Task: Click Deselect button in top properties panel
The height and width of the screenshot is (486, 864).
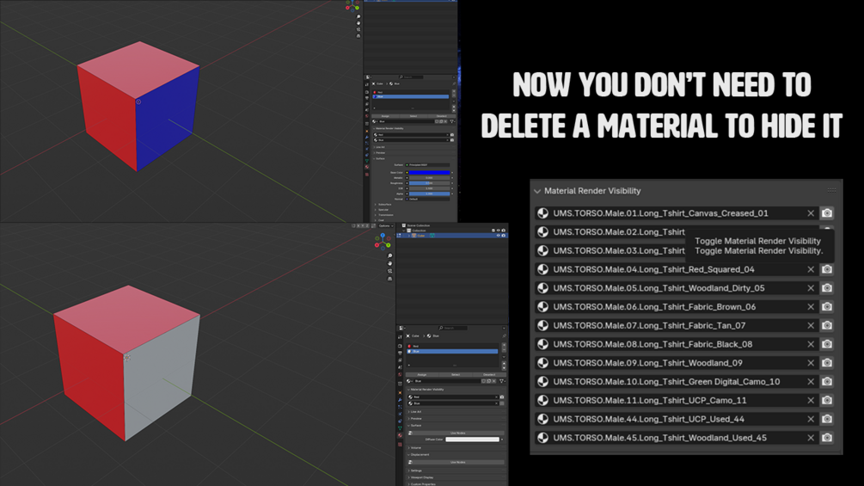Action: pos(442,116)
